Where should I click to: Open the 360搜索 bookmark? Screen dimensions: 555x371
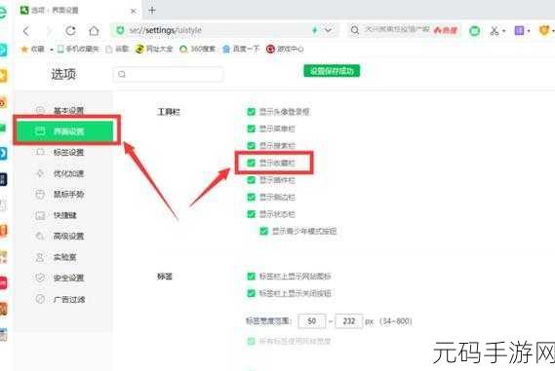coord(198,49)
